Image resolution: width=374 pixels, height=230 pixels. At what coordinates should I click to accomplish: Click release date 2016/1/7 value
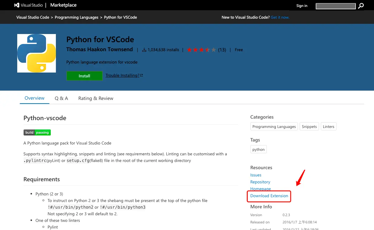point(300,222)
